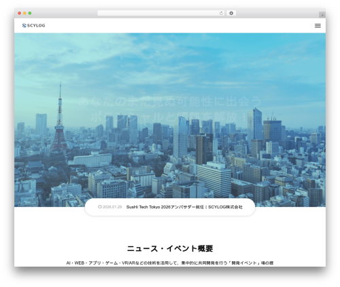Image resolution: width=340 pixels, height=287 pixels.
Task: Open the SusHi Tech Tokyo 2026 news link
Action: pyautogui.click(x=184, y=207)
